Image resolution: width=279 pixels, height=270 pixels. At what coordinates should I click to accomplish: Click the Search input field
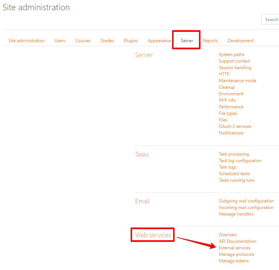click(x=271, y=19)
